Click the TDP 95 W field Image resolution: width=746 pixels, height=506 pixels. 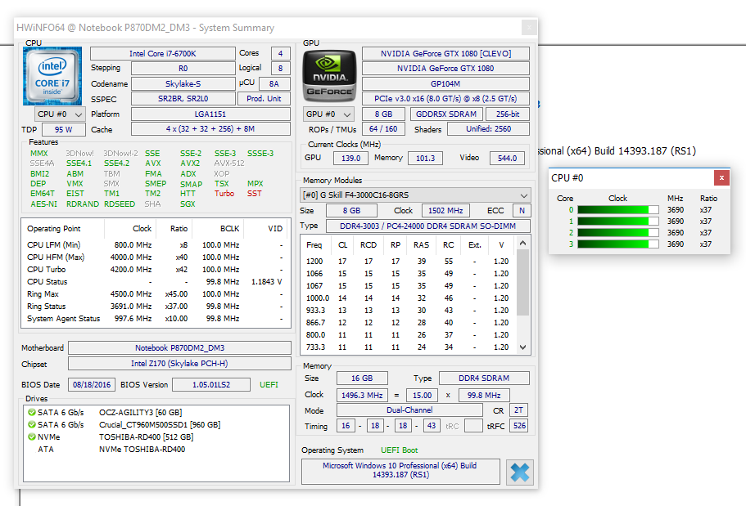[64, 130]
